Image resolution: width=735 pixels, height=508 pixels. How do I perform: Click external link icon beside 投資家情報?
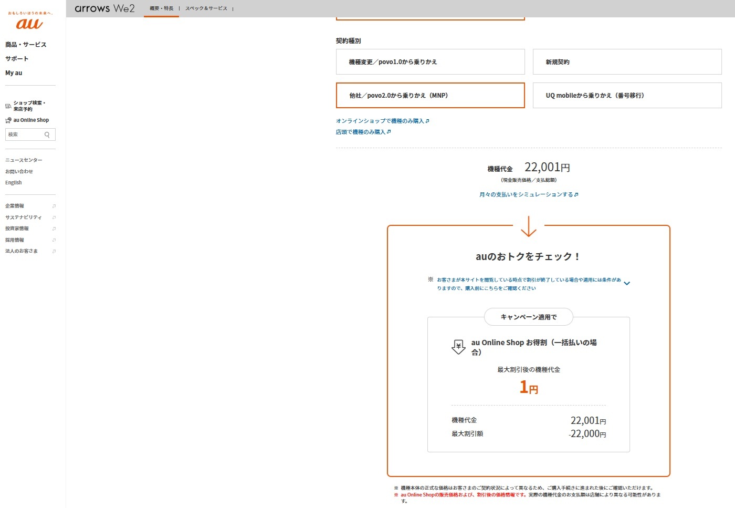click(54, 229)
